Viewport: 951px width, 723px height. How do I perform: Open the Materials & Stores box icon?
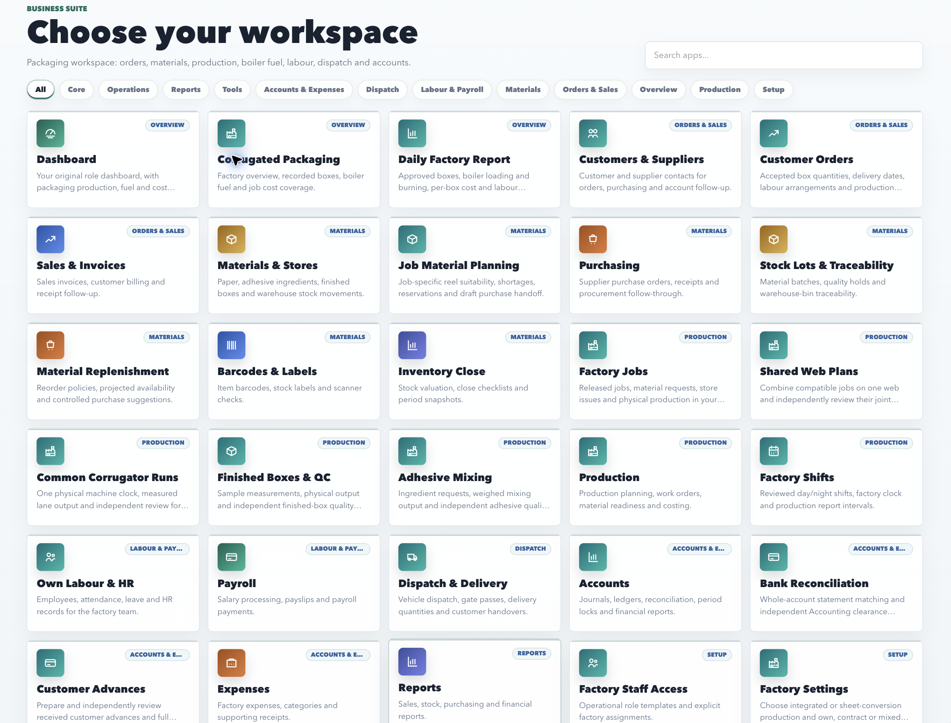[x=231, y=240]
